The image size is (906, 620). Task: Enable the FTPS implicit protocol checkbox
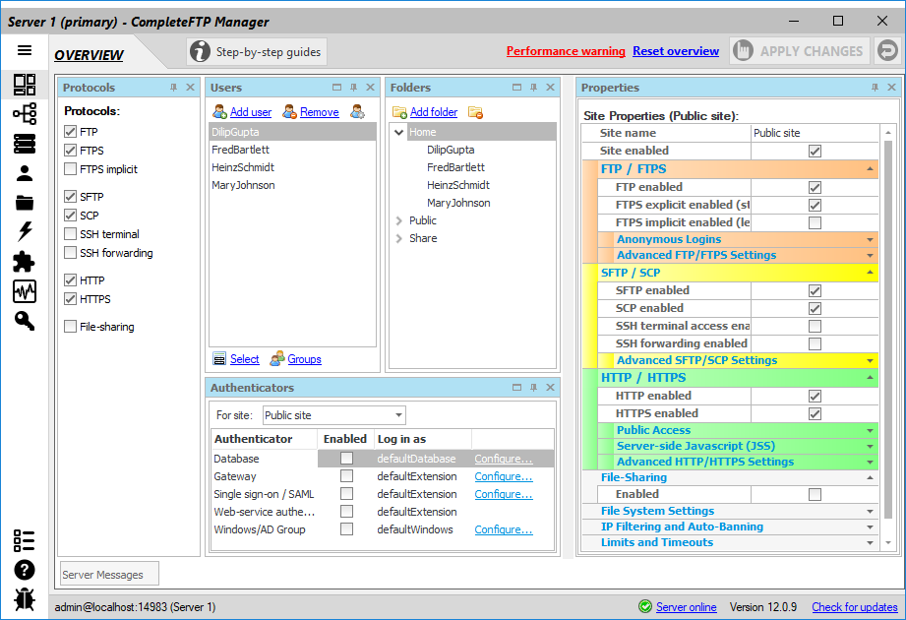[x=70, y=169]
